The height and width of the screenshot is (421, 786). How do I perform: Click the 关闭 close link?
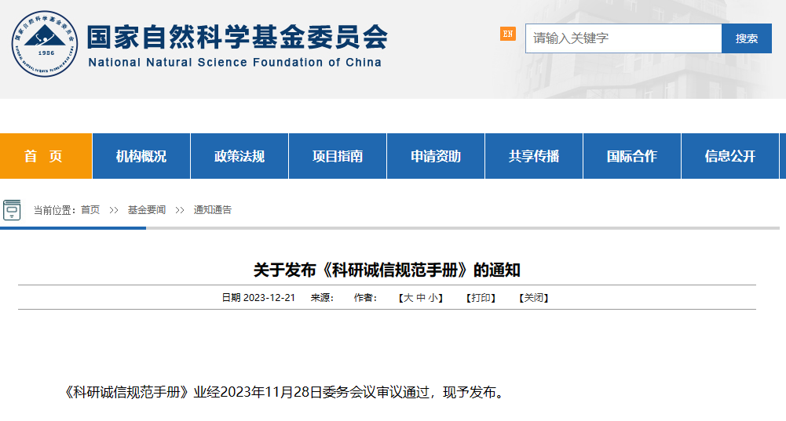coord(533,298)
